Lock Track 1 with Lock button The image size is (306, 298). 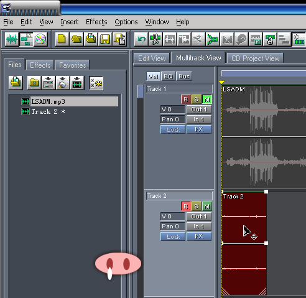pyautogui.click(x=173, y=129)
